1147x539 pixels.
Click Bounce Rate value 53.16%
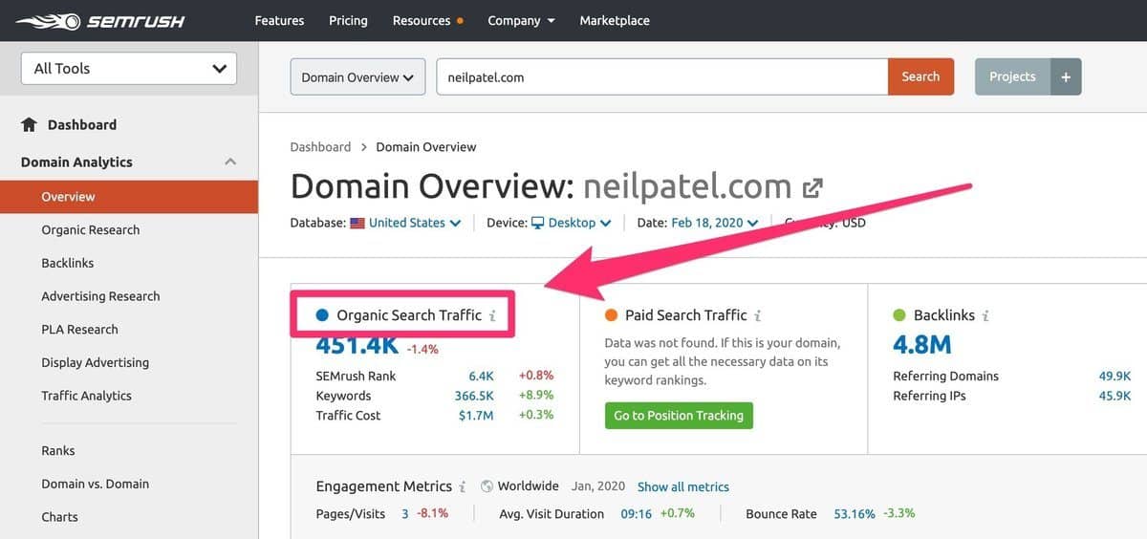click(855, 513)
